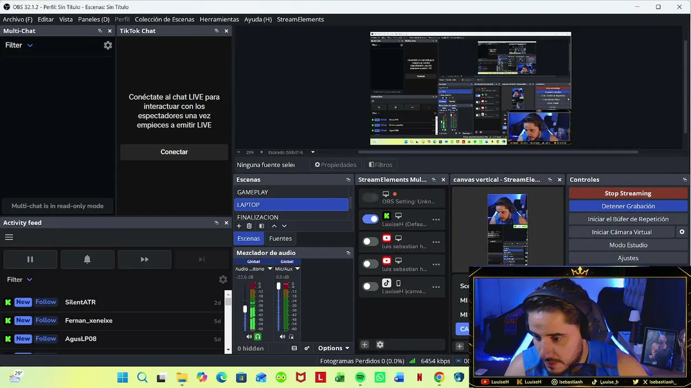Open the Archivo menu

[x=17, y=19]
